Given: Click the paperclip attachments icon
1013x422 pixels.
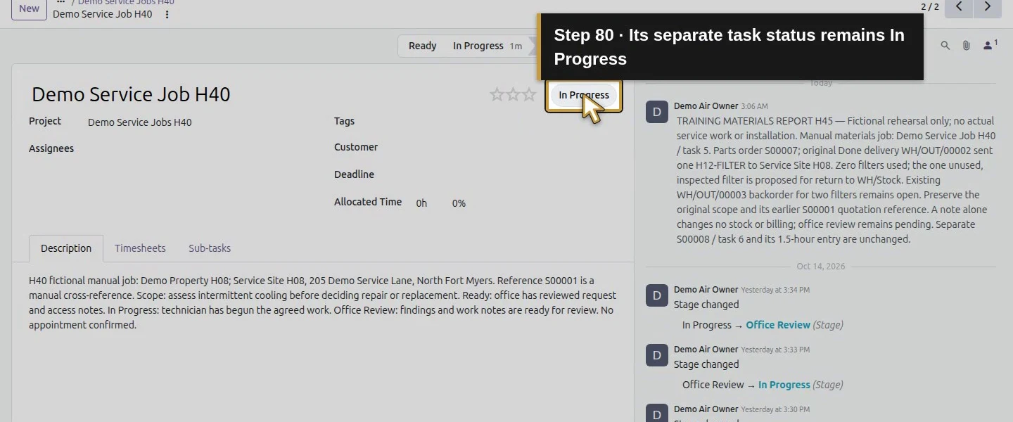Looking at the screenshot, I should click(967, 46).
